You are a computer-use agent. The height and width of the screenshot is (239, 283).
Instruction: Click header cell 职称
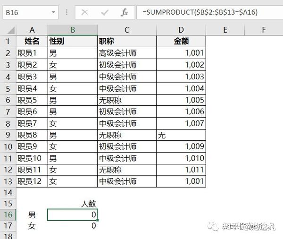127,41
